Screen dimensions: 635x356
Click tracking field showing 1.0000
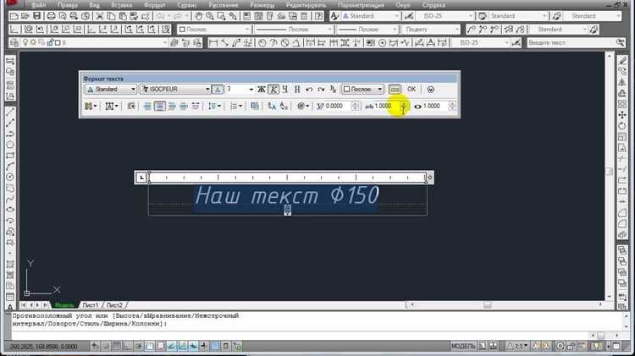[387, 106]
